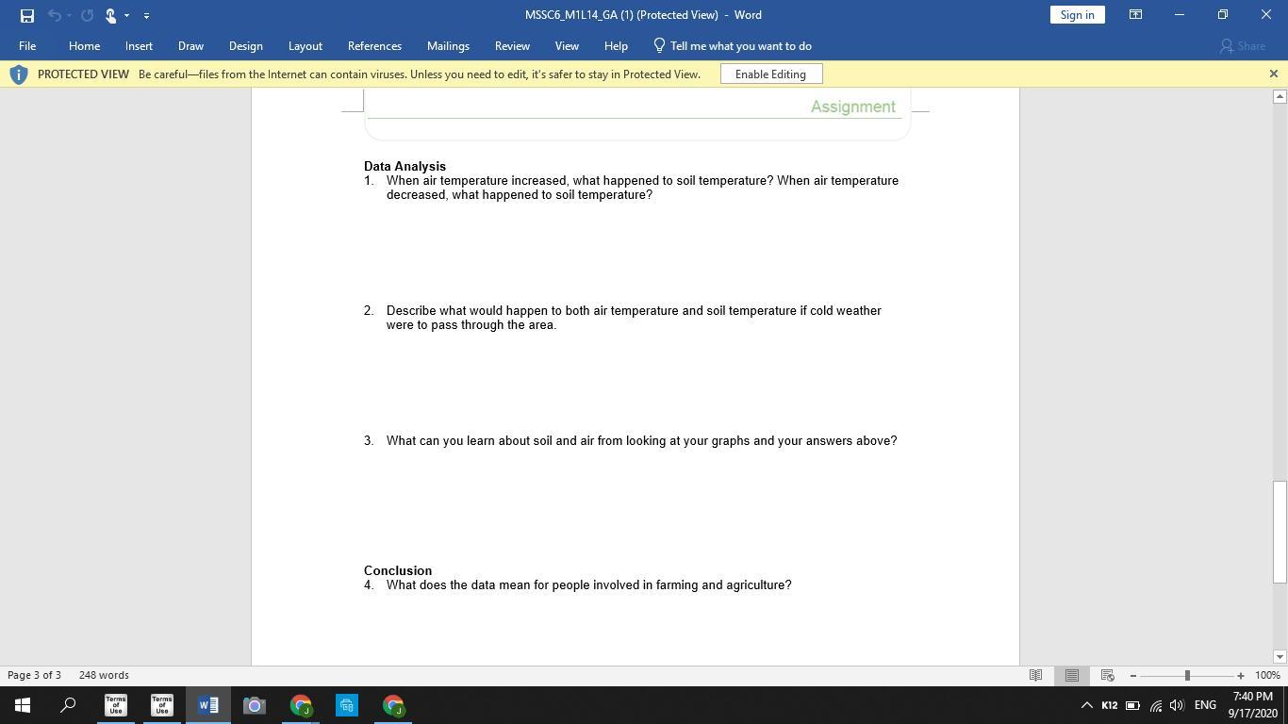Toggle Touch/Mouse Mode icon

pos(109,15)
